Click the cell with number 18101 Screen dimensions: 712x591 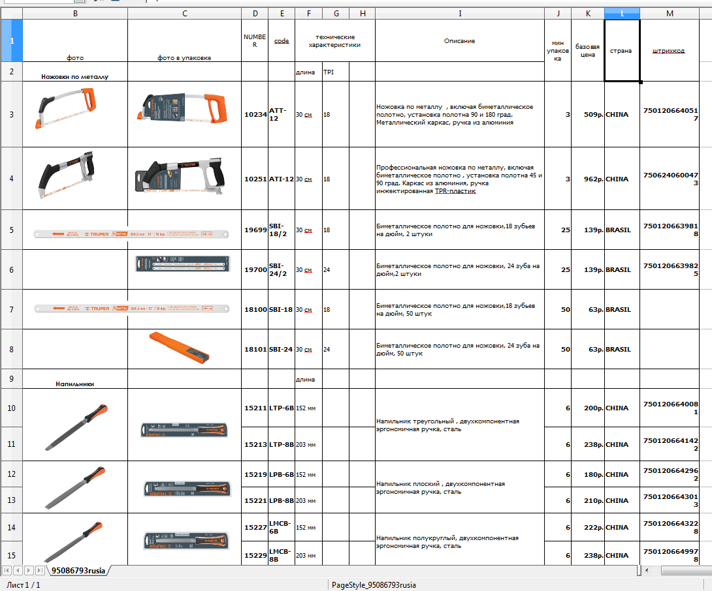(x=255, y=349)
